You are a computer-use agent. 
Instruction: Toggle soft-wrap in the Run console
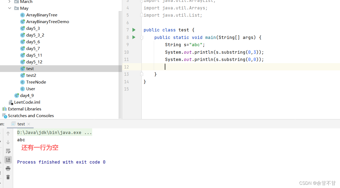8,151
